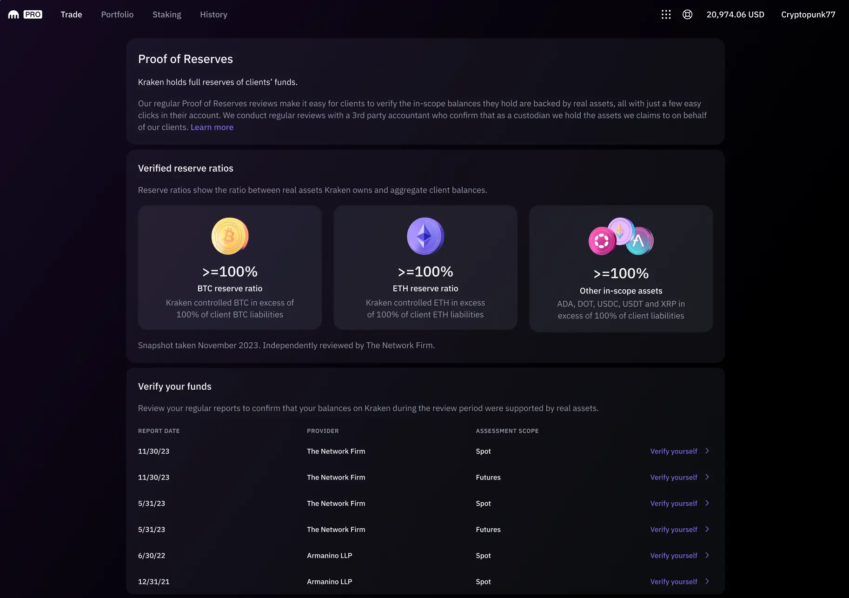
Task: Click Verify yourself for the 6/30/22 Spot report
Action: [673, 555]
